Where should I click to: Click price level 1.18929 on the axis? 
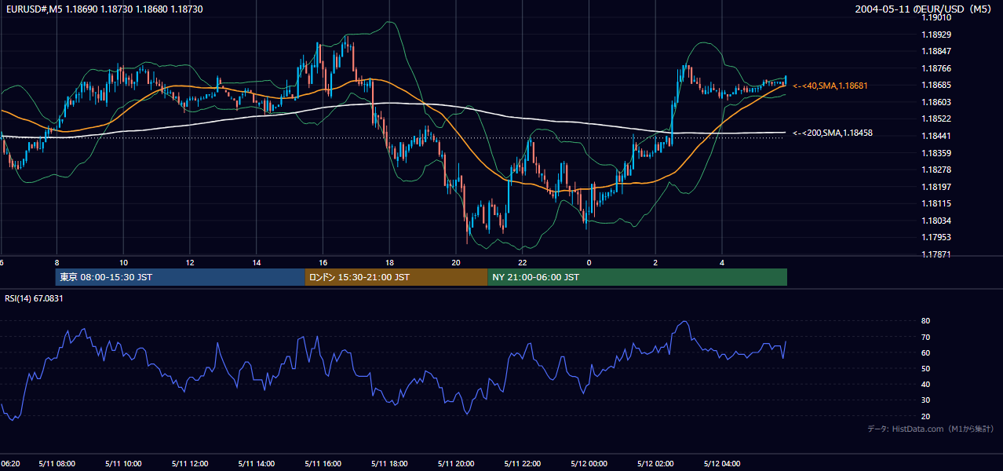point(937,35)
